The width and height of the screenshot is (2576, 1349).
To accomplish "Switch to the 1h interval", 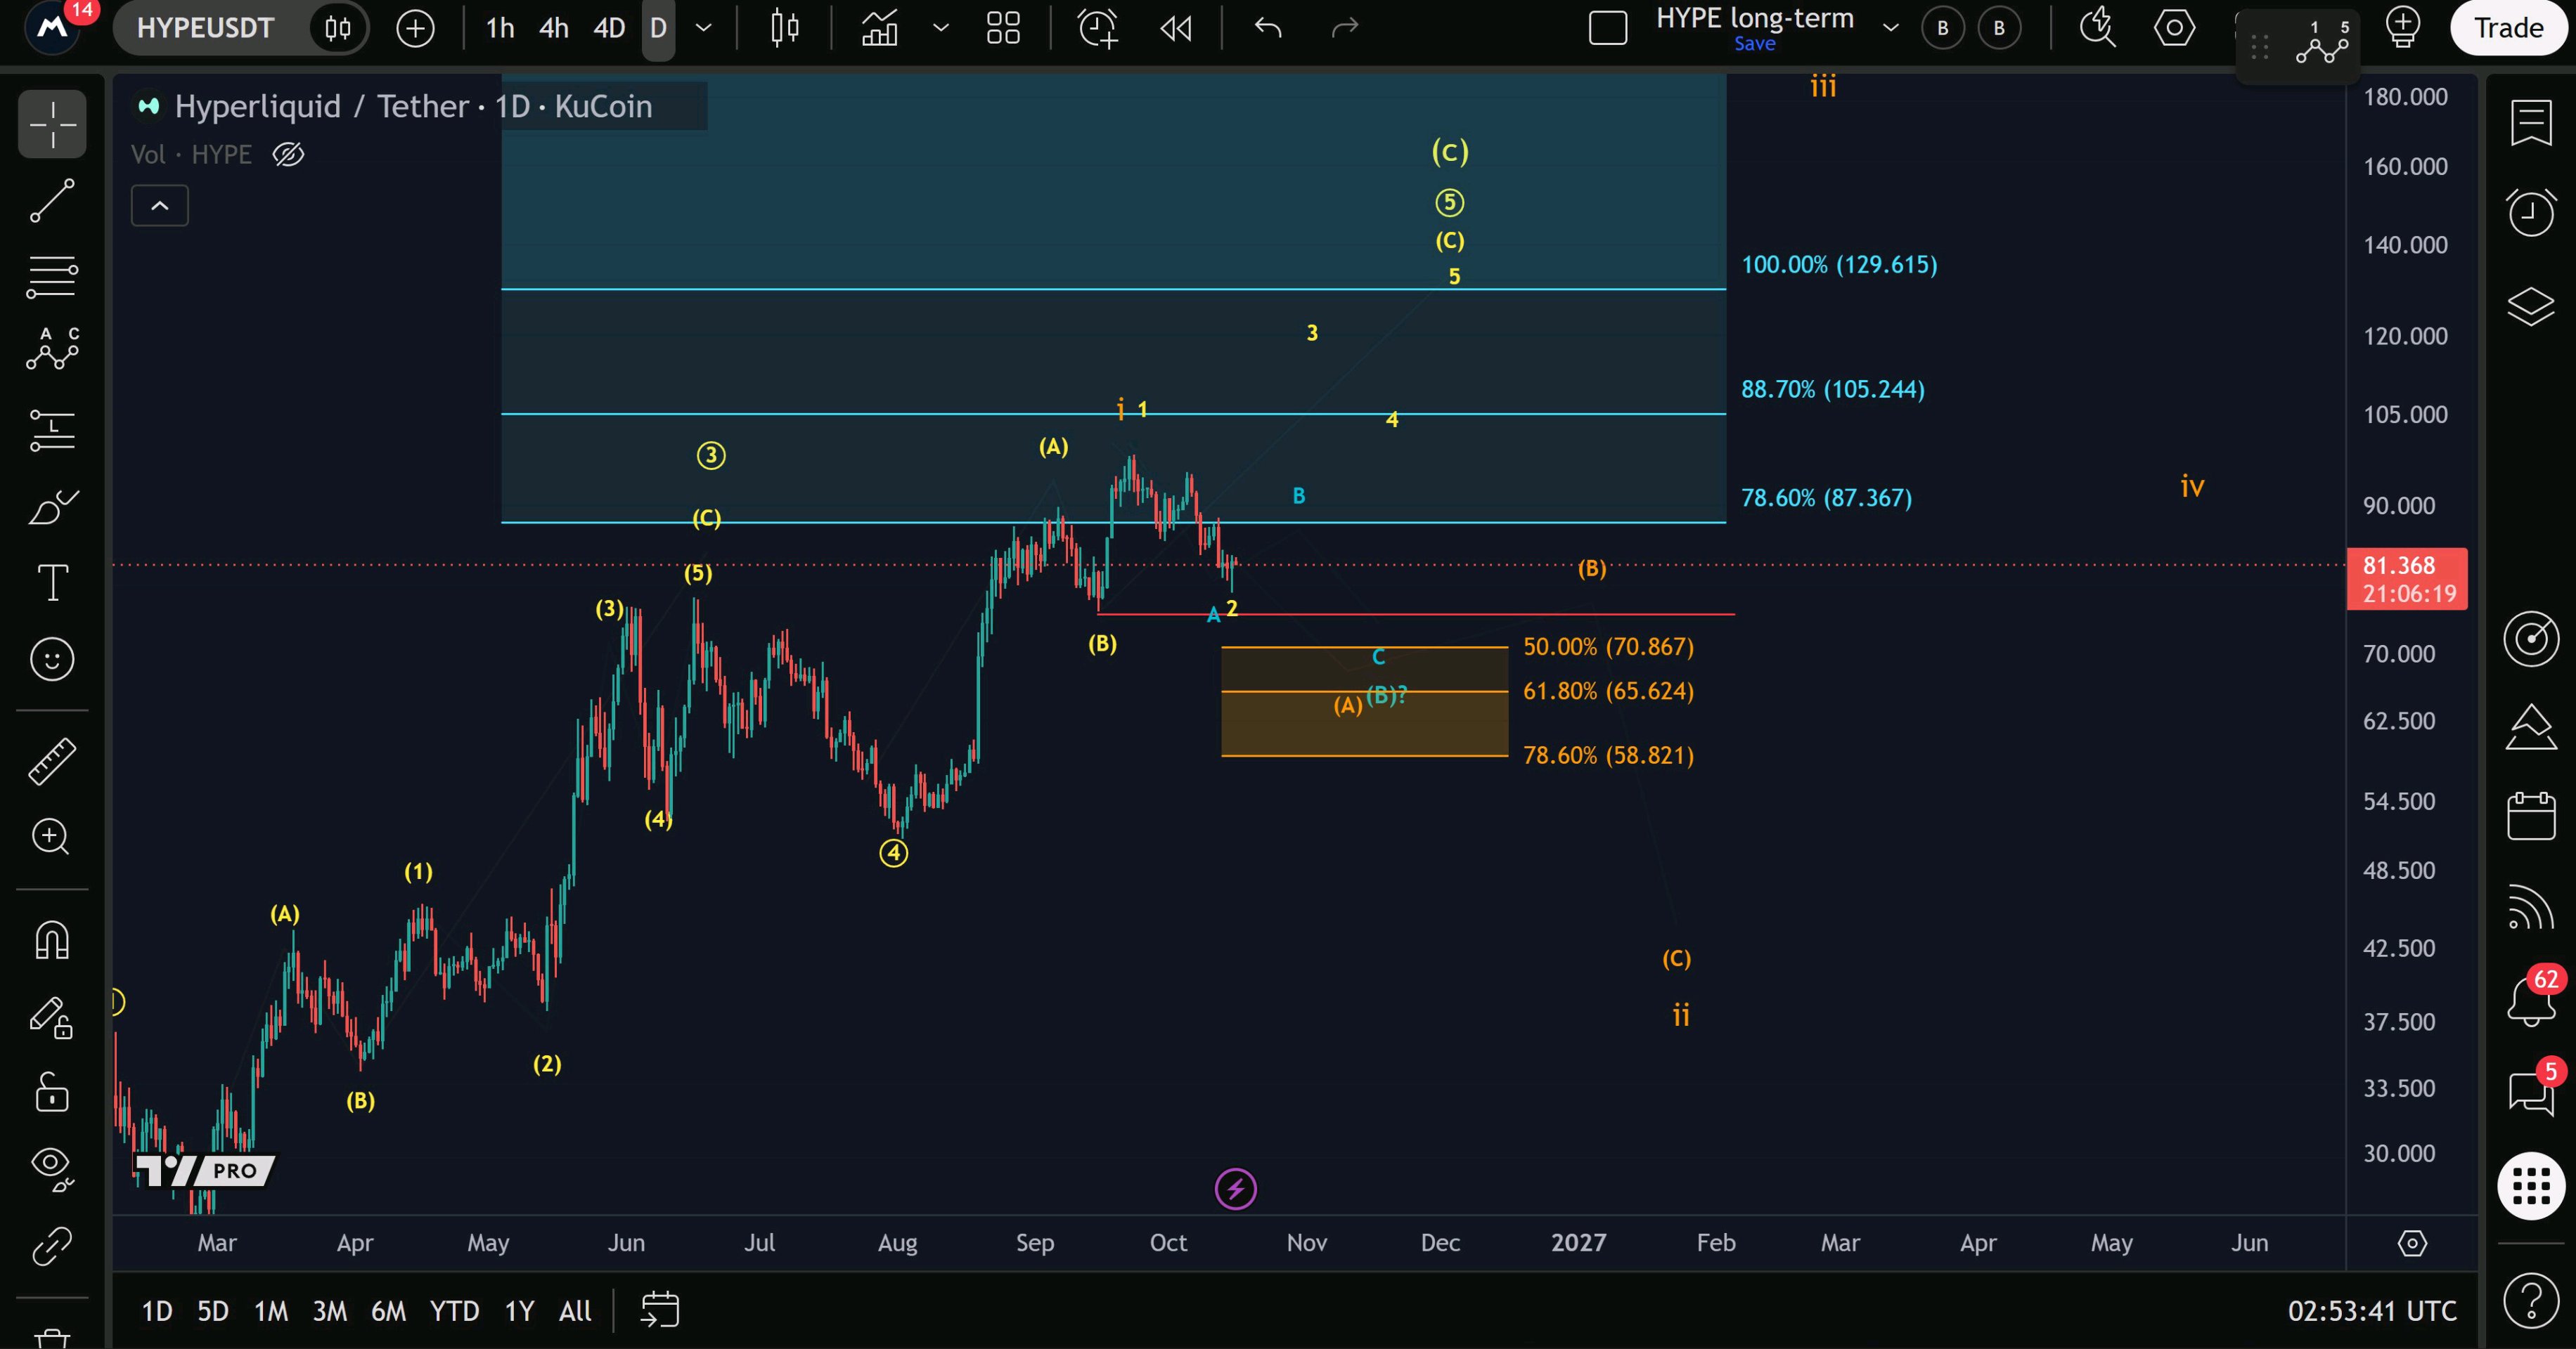I will pyautogui.click(x=500, y=28).
